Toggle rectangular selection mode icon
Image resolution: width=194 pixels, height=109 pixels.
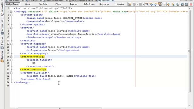click(x=164, y=4)
